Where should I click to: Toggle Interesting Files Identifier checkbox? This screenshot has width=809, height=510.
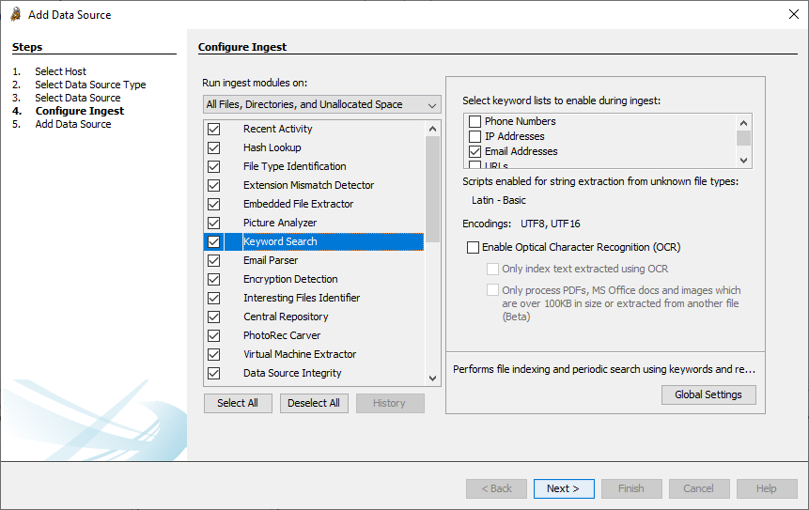pos(213,298)
